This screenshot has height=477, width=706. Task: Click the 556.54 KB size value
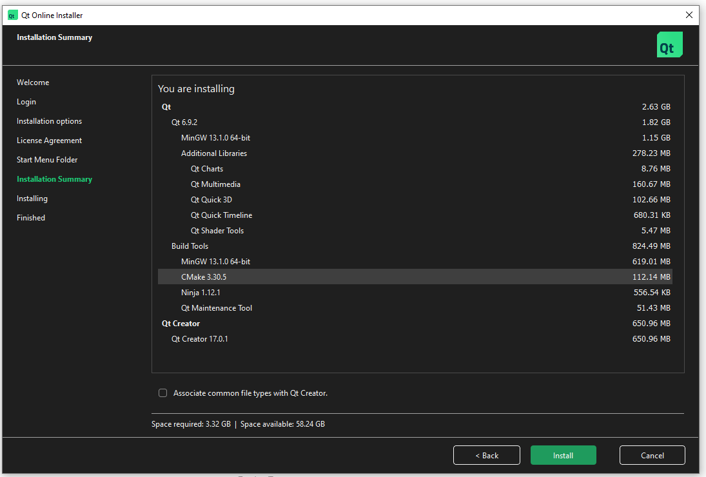[x=652, y=293]
